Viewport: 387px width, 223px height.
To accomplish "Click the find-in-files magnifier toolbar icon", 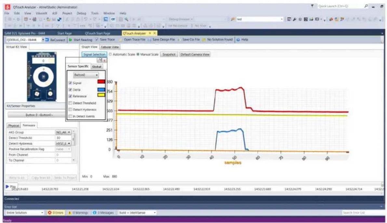I will pos(126,19).
